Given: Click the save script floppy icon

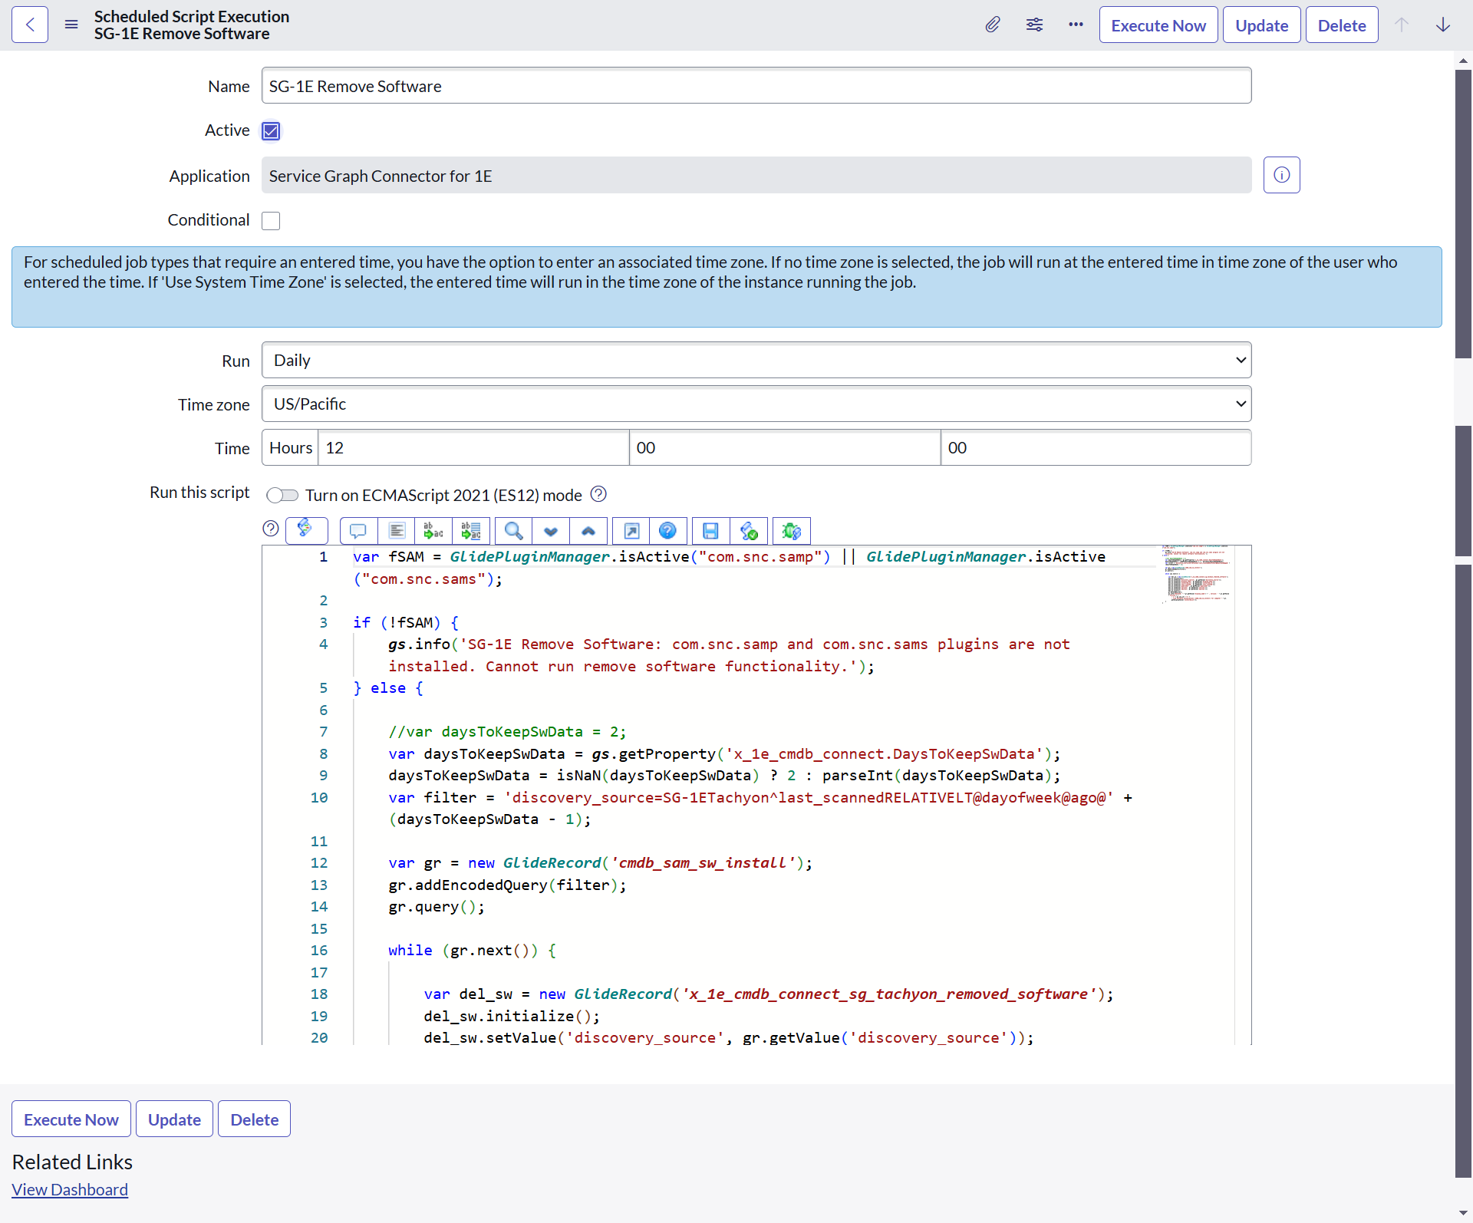Looking at the screenshot, I should tap(710, 531).
